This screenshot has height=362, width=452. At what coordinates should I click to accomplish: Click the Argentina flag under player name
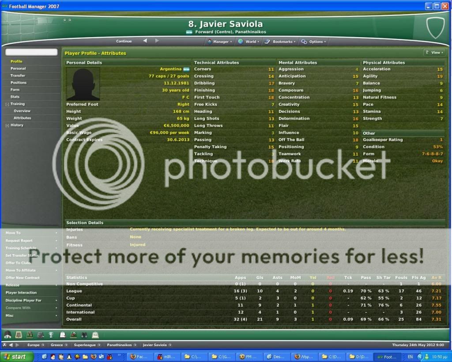tap(189, 32)
